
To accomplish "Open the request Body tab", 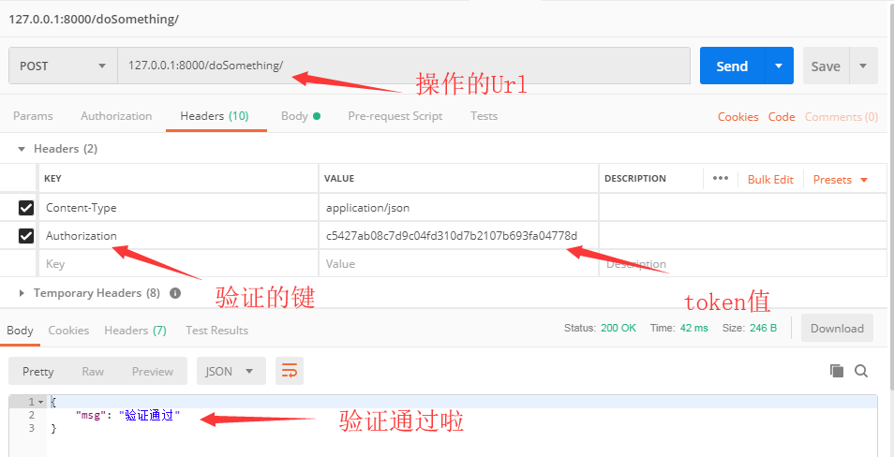I will coord(301,116).
